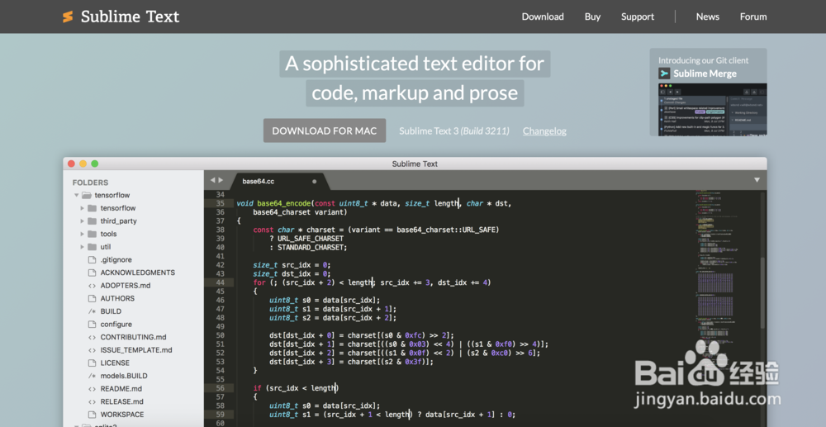This screenshot has height=427, width=826.
Task: Visit the Forum link in header
Action: point(753,17)
